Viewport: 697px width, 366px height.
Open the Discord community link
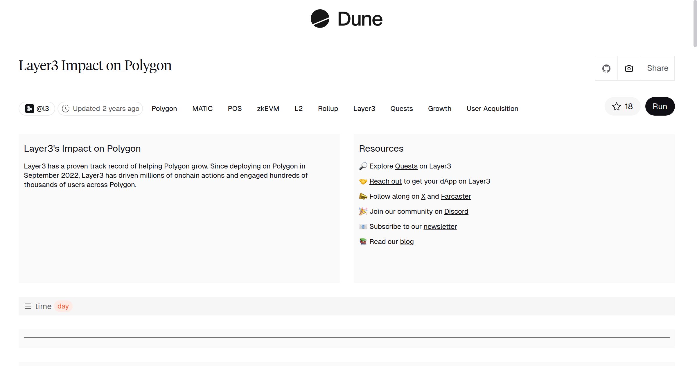click(456, 211)
